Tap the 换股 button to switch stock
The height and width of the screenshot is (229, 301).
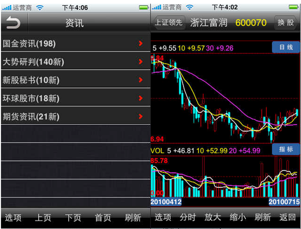pyautogui.click(x=286, y=22)
